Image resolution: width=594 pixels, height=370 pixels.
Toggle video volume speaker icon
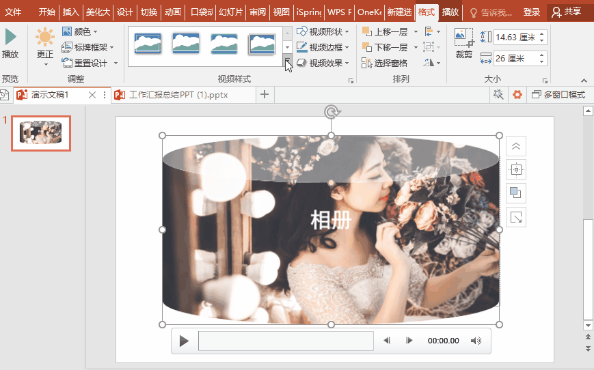476,341
